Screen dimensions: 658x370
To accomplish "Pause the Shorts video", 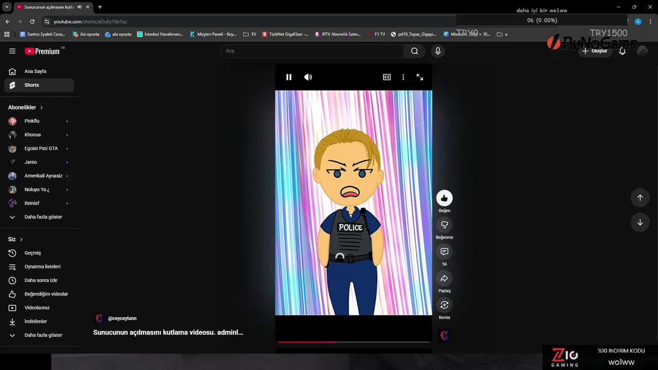I will pyautogui.click(x=289, y=77).
